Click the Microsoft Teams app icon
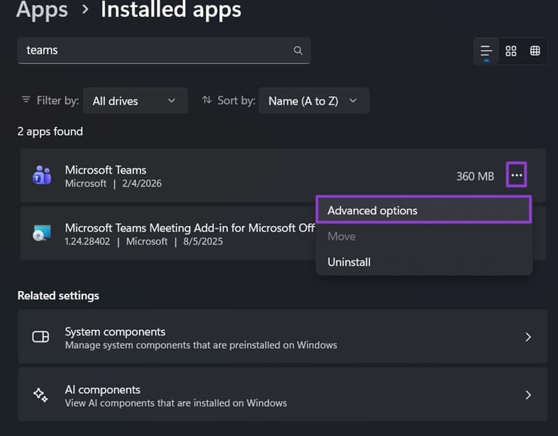 41,176
